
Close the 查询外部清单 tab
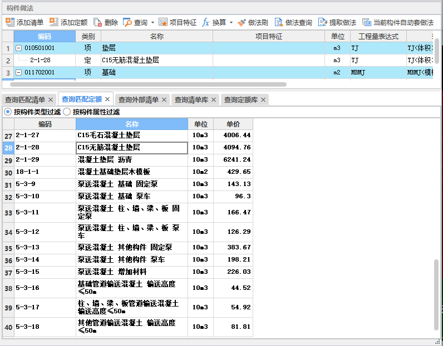[x=164, y=100]
